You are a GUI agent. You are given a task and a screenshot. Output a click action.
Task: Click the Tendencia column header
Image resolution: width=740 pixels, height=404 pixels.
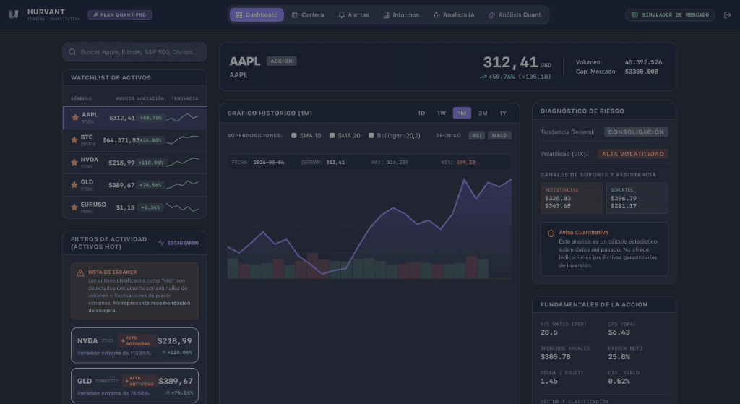point(184,98)
